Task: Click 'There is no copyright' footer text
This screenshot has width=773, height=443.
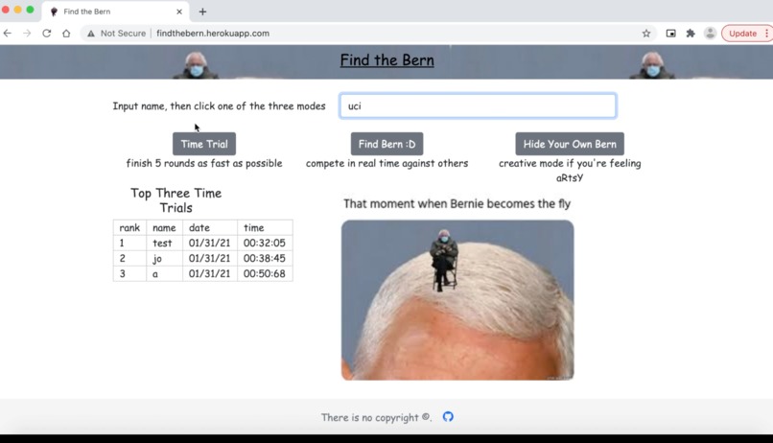Action: coord(376,417)
